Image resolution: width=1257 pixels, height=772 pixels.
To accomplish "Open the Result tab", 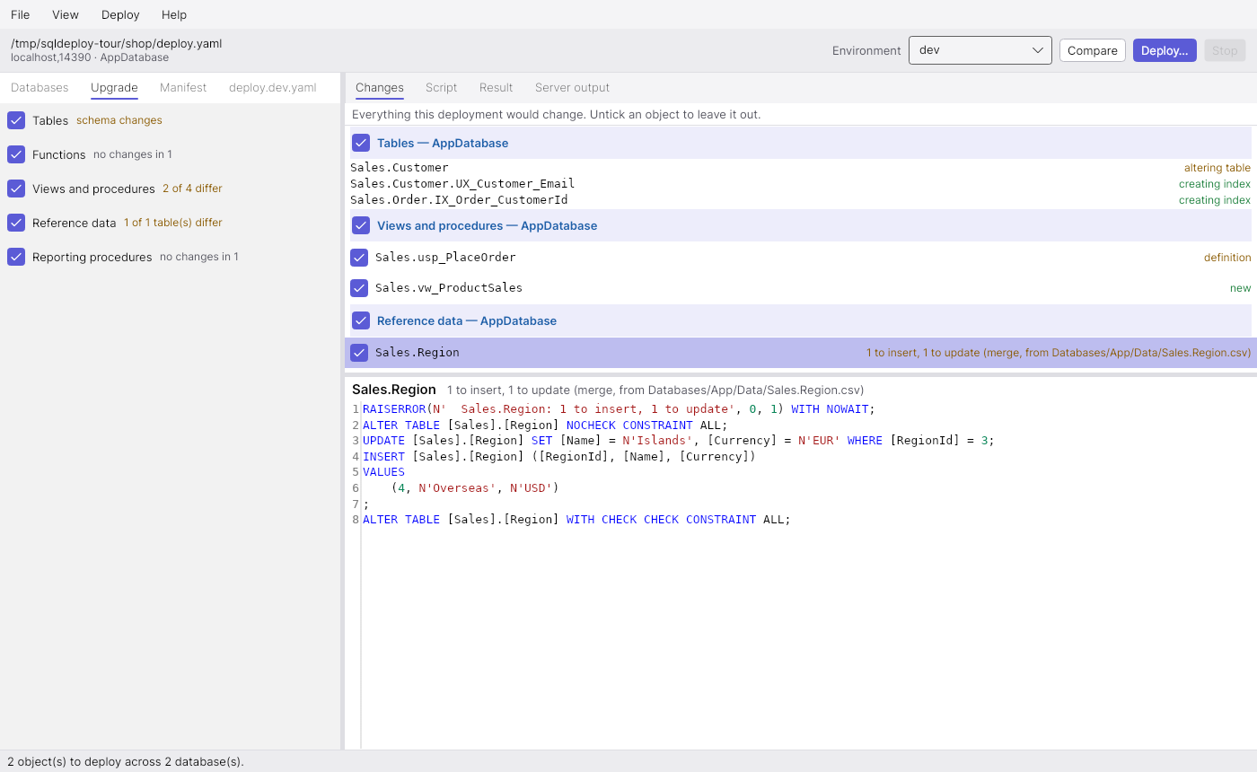I will (x=496, y=87).
